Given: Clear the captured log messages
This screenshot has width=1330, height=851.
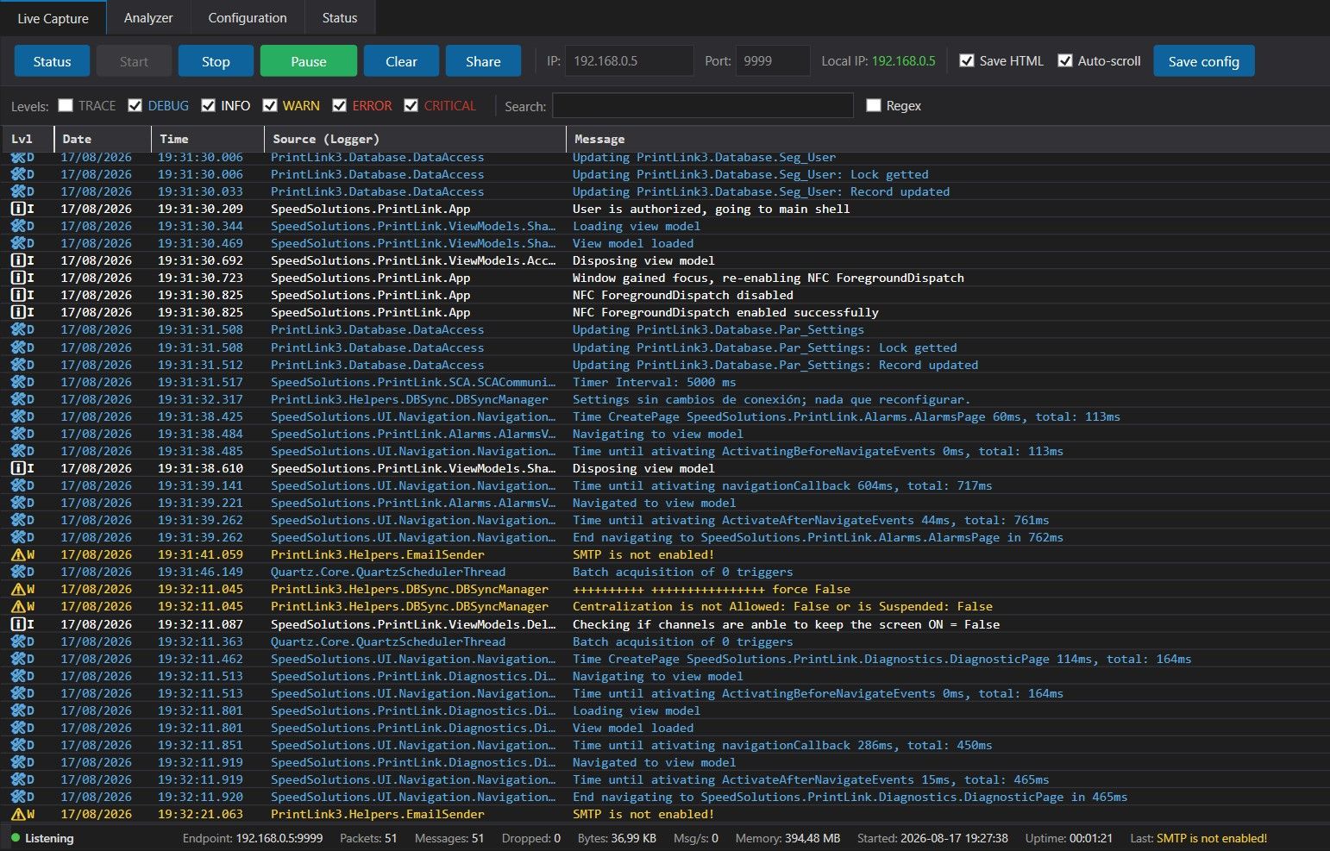Looking at the screenshot, I should (401, 61).
